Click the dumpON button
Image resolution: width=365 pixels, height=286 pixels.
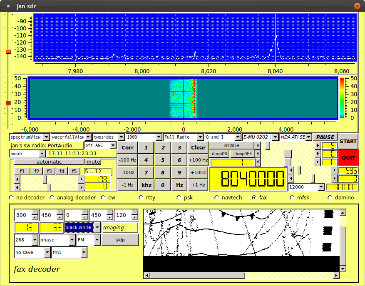(x=219, y=154)
